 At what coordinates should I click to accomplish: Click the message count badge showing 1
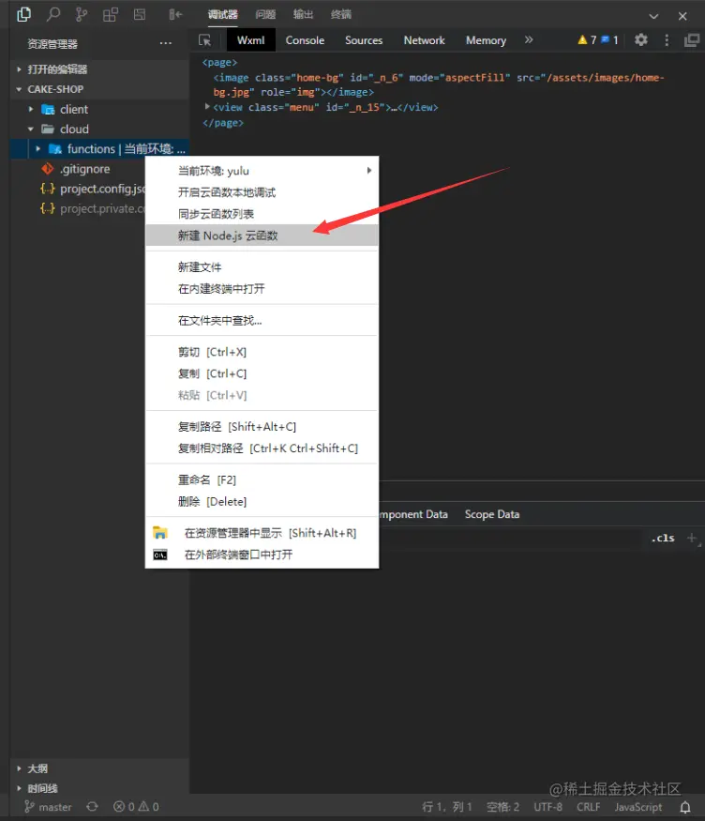coord(609,40)
